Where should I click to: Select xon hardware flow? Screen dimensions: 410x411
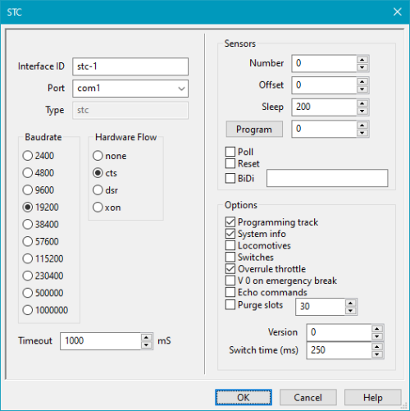[98, 208]
